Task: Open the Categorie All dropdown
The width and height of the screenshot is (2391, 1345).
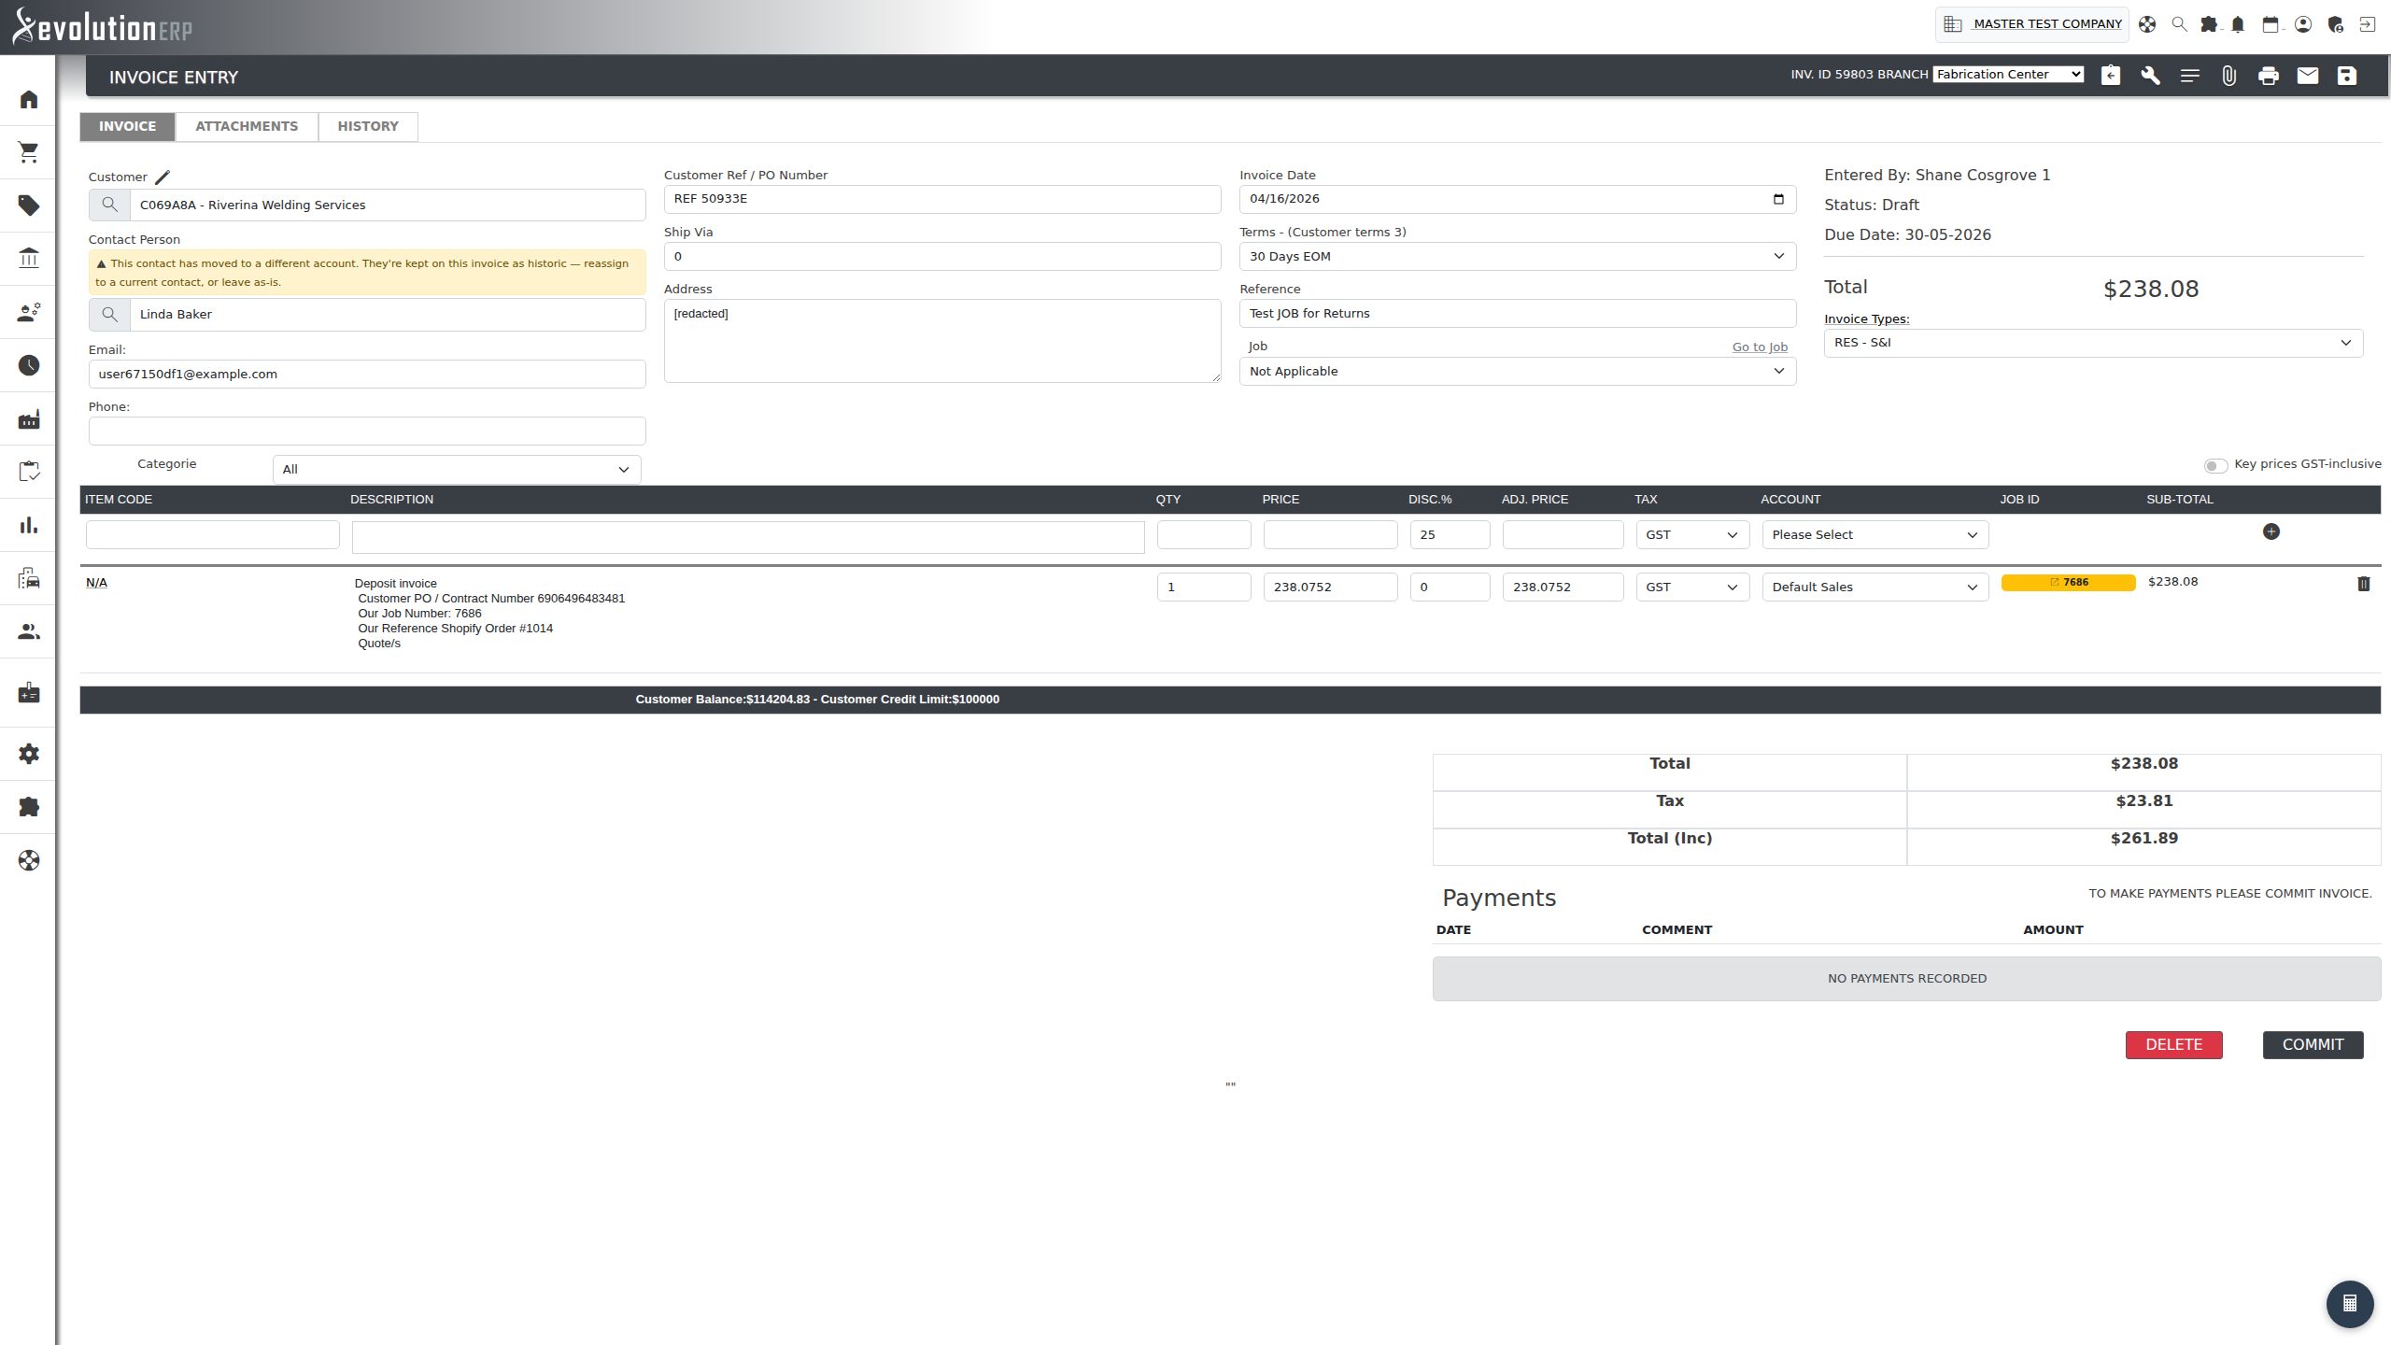Action: 457,469
